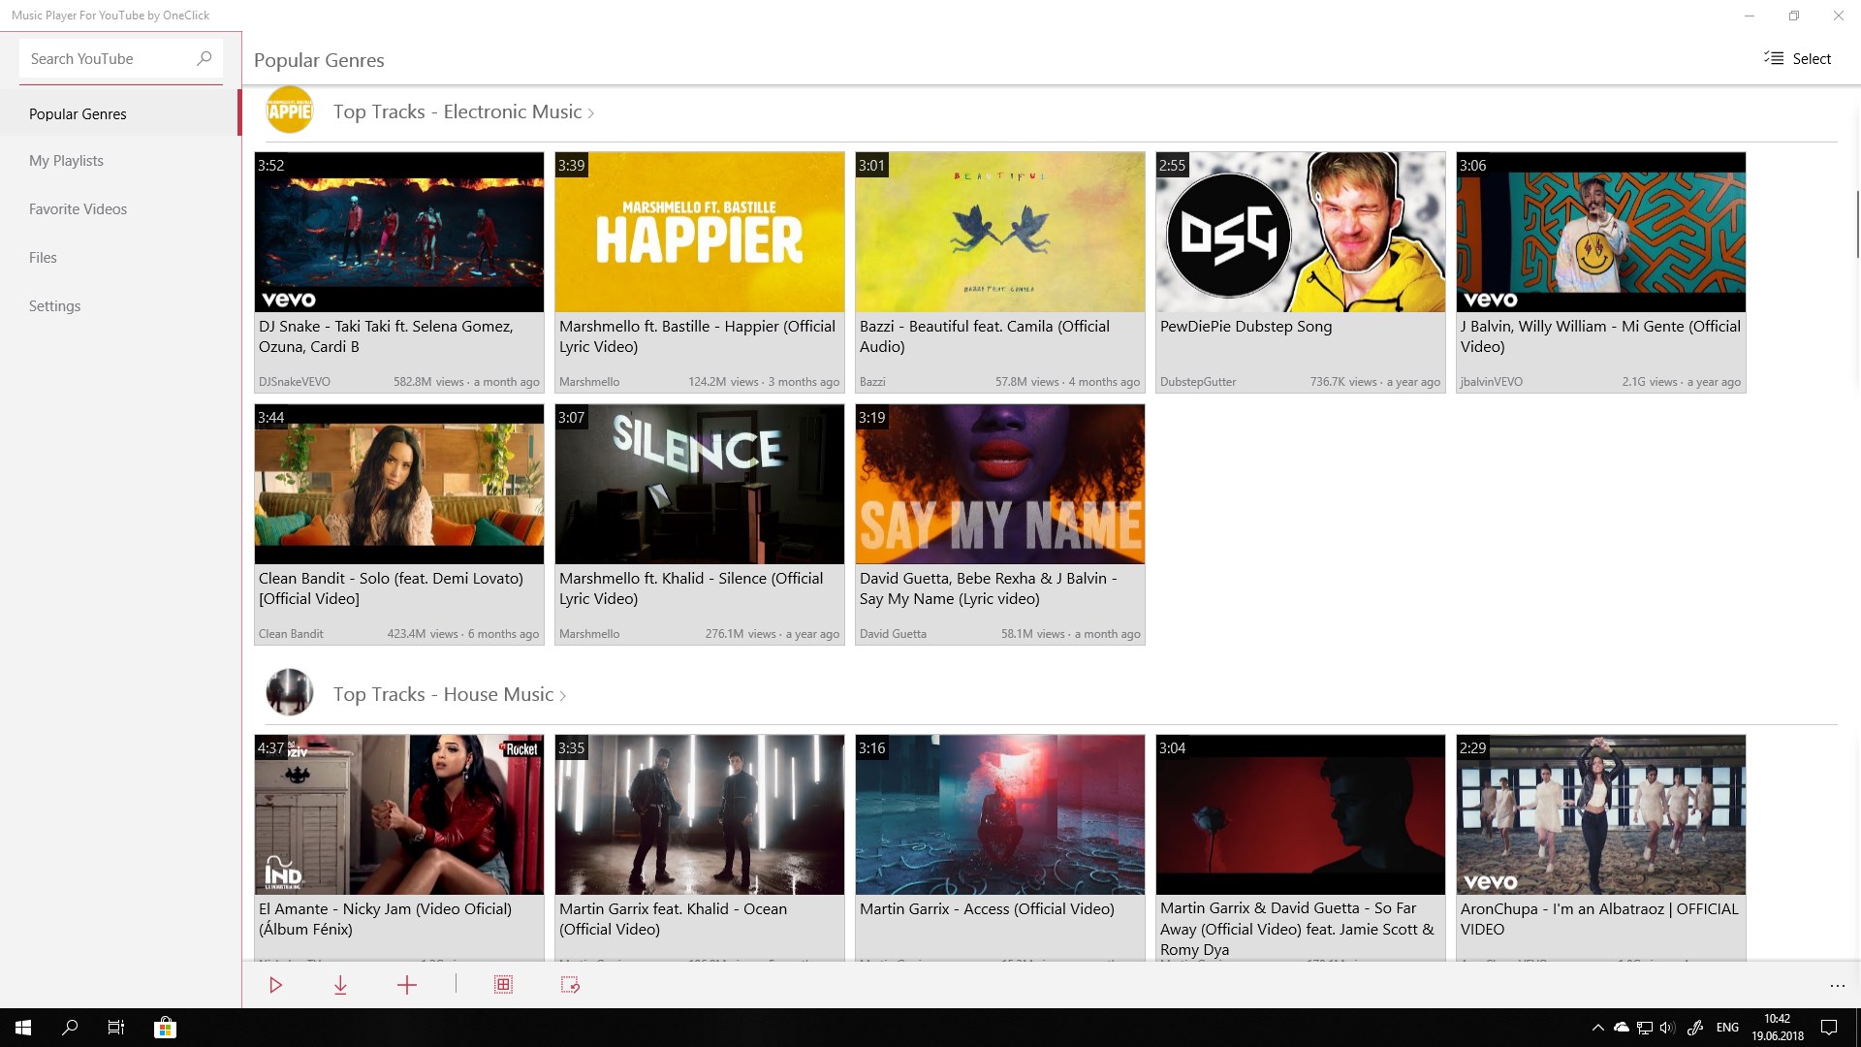The height and width of the screenshot is (1047, 1861).
Task: Open Marshmello Happier video thumbnail
Action: coord(699,233)
